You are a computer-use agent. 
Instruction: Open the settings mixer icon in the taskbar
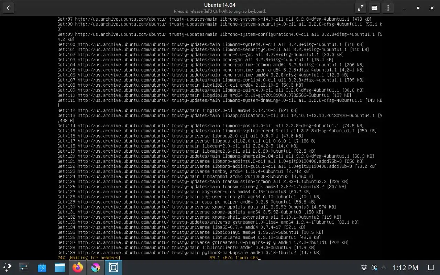pyautogui.click(x=24, y=267)
